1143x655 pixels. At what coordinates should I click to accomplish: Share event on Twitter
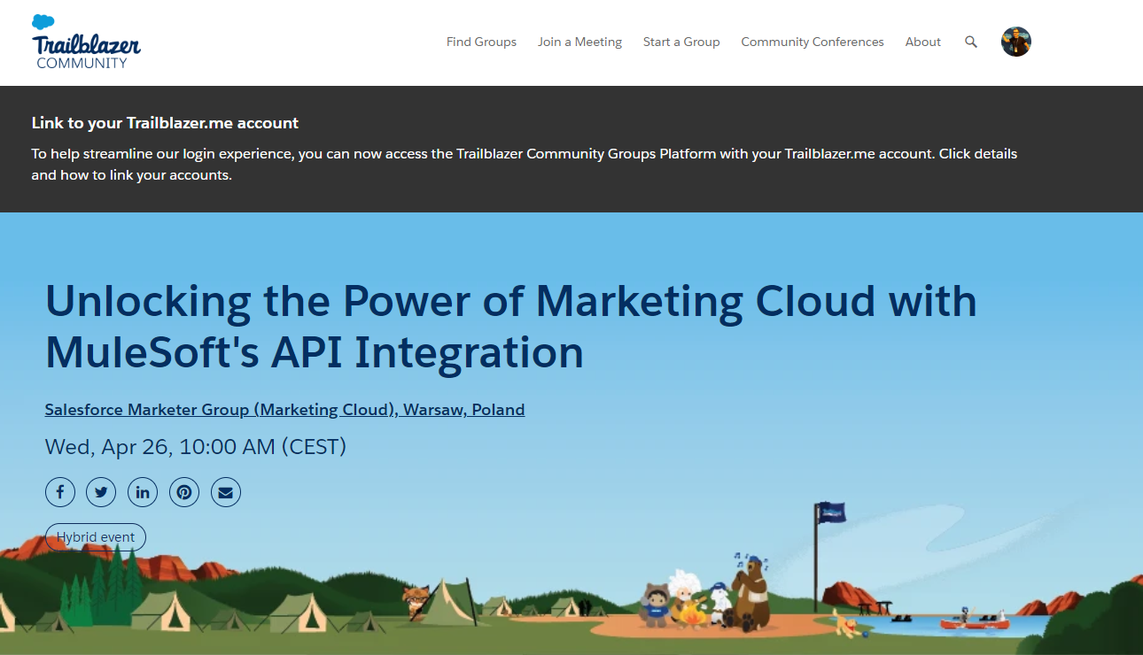[x=101, y=492]
